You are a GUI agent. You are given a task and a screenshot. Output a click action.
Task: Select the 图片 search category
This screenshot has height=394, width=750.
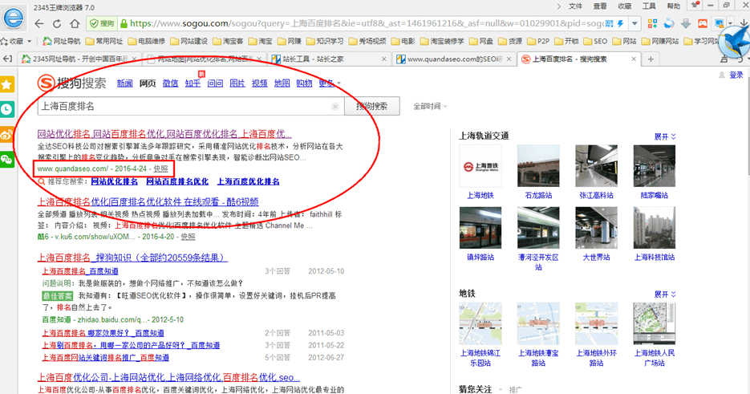[x=237, y=83]
